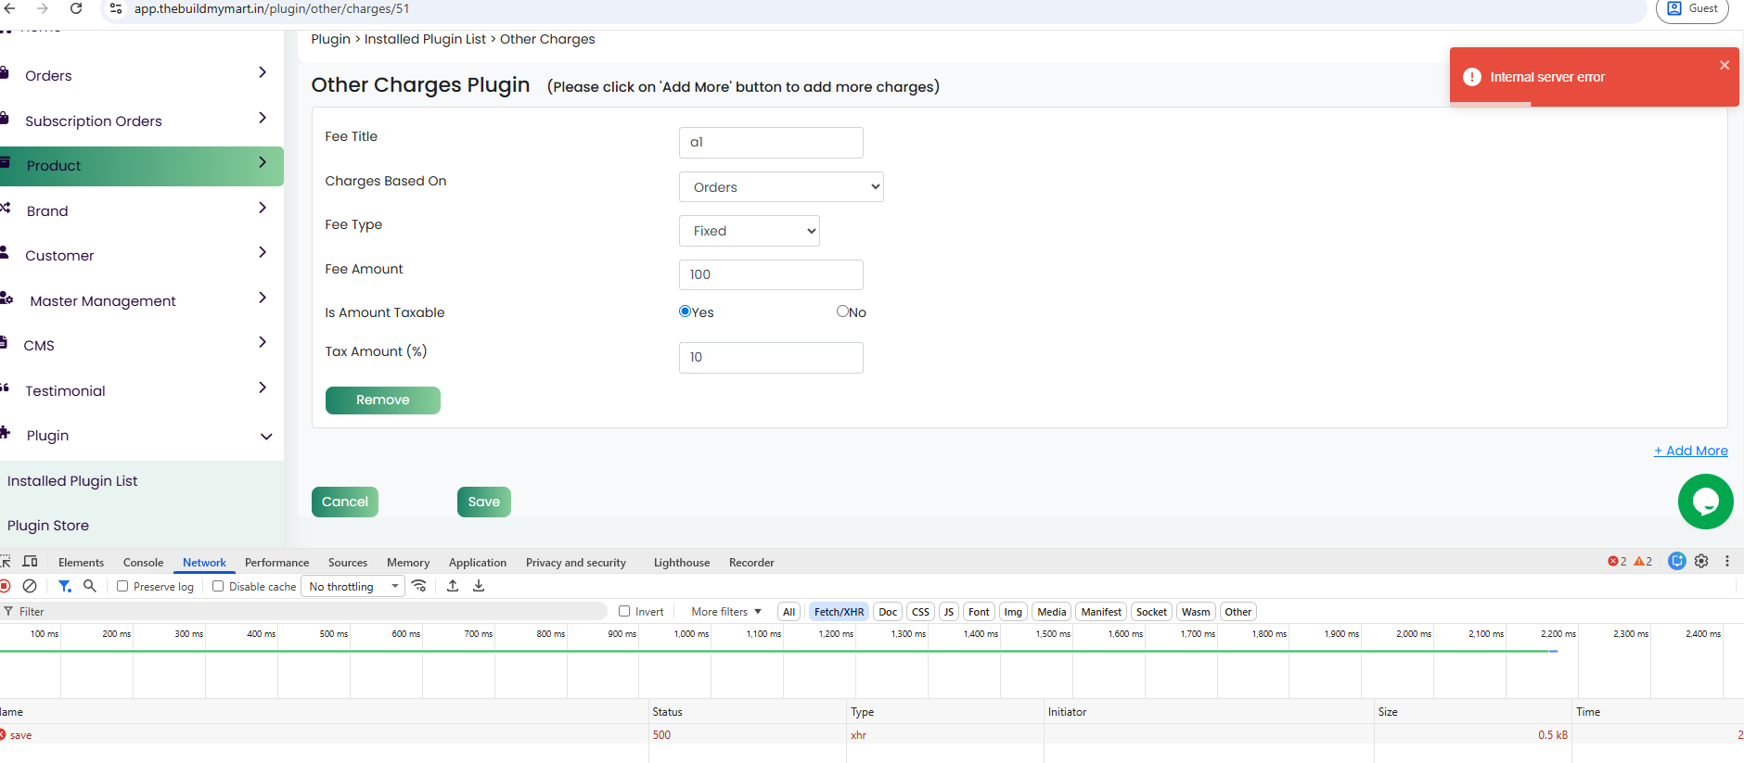The height and width of the screenshot is (763, 1744).
Task: Click the Cancel button
Action: 344,502
